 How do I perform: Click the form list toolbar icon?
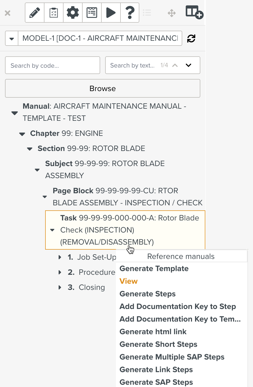point(92,13)
